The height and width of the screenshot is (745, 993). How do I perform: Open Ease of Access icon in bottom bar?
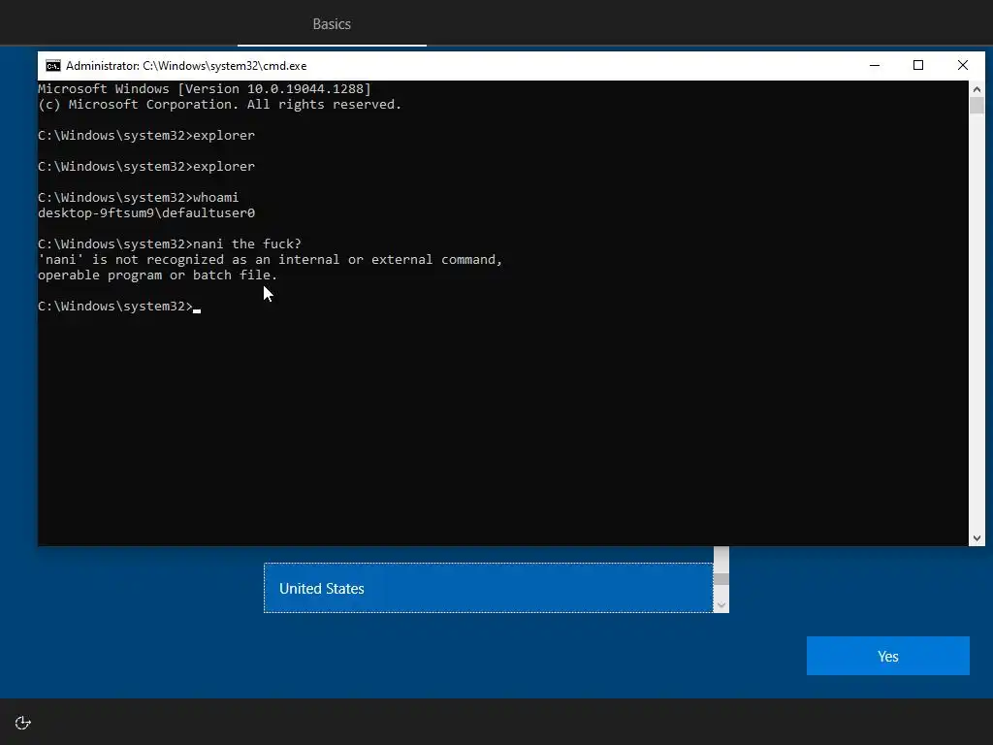point(23,723)
